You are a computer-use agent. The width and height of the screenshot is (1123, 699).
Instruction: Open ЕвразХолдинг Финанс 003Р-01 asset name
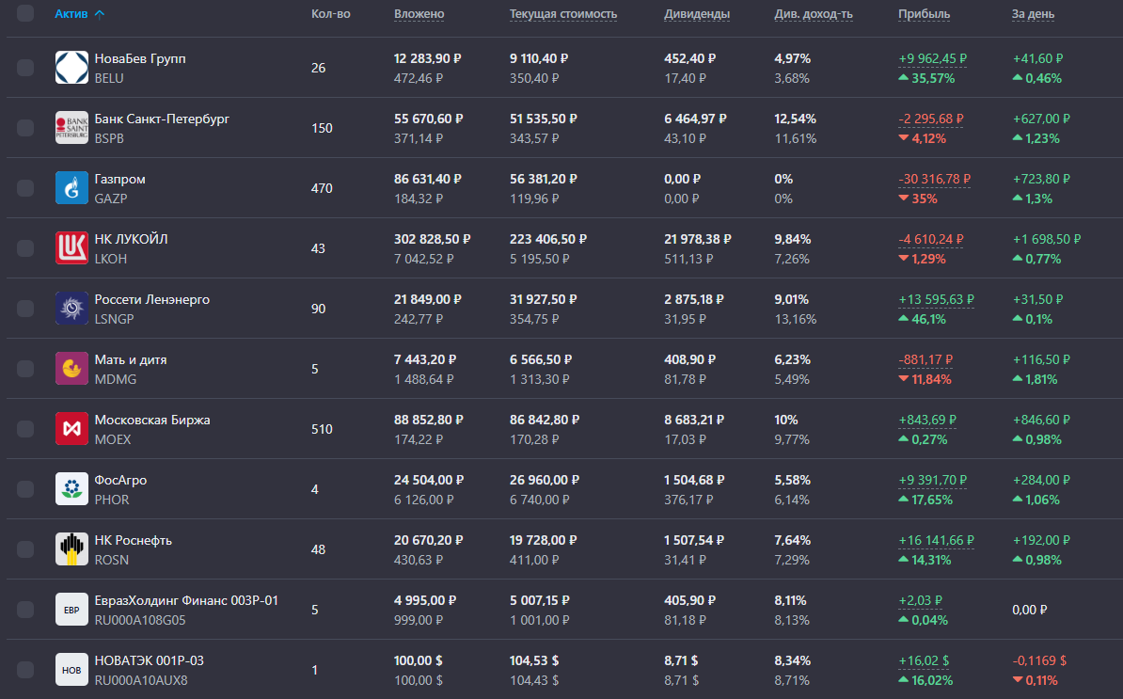click(x=186, y=600)
